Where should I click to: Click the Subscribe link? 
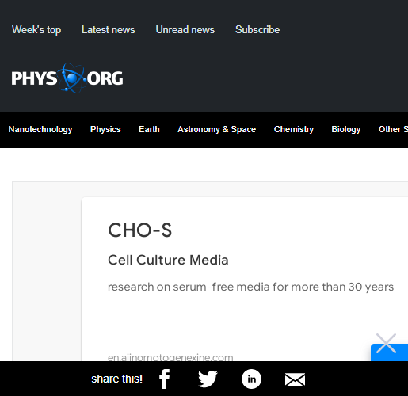point(257,29)
